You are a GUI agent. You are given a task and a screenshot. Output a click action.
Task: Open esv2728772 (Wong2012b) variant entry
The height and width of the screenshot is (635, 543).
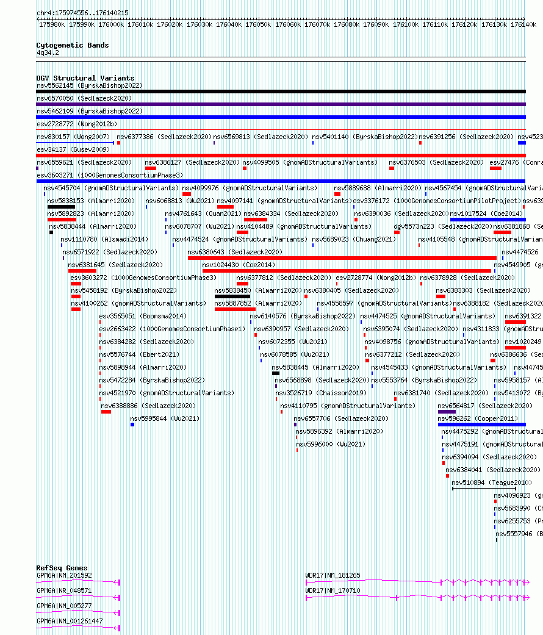(76, 124)
